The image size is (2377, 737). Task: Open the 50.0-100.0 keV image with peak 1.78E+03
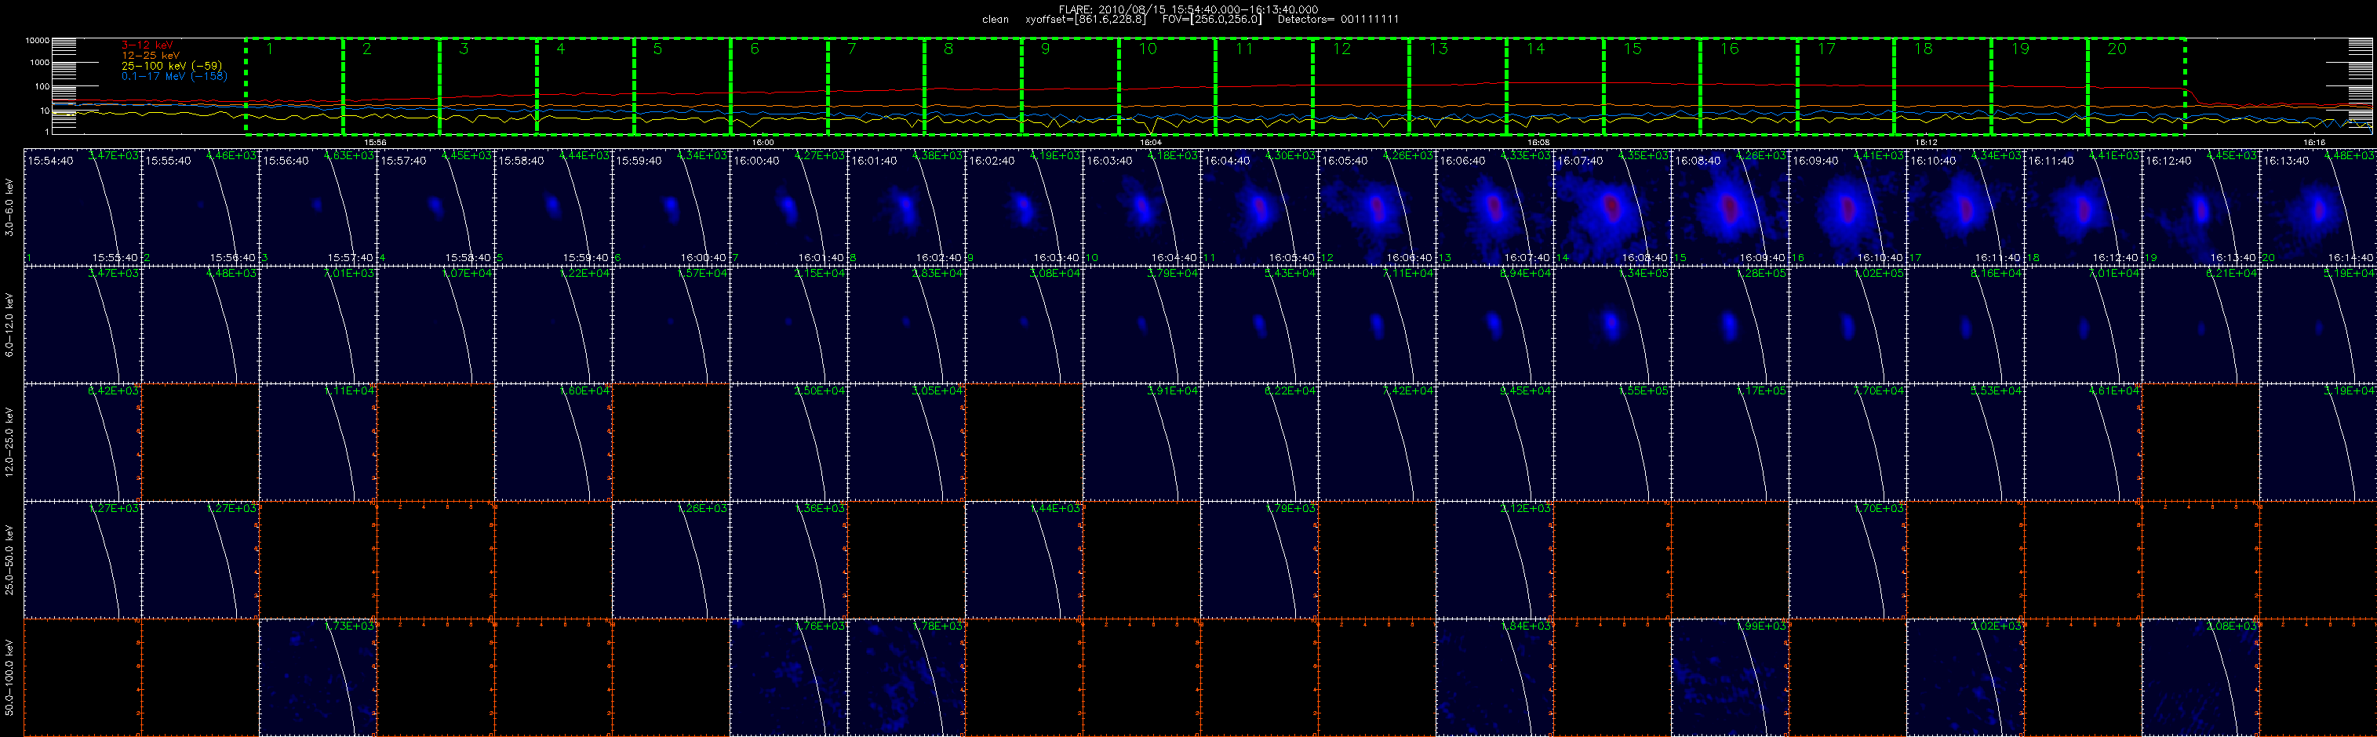point(906,678)
